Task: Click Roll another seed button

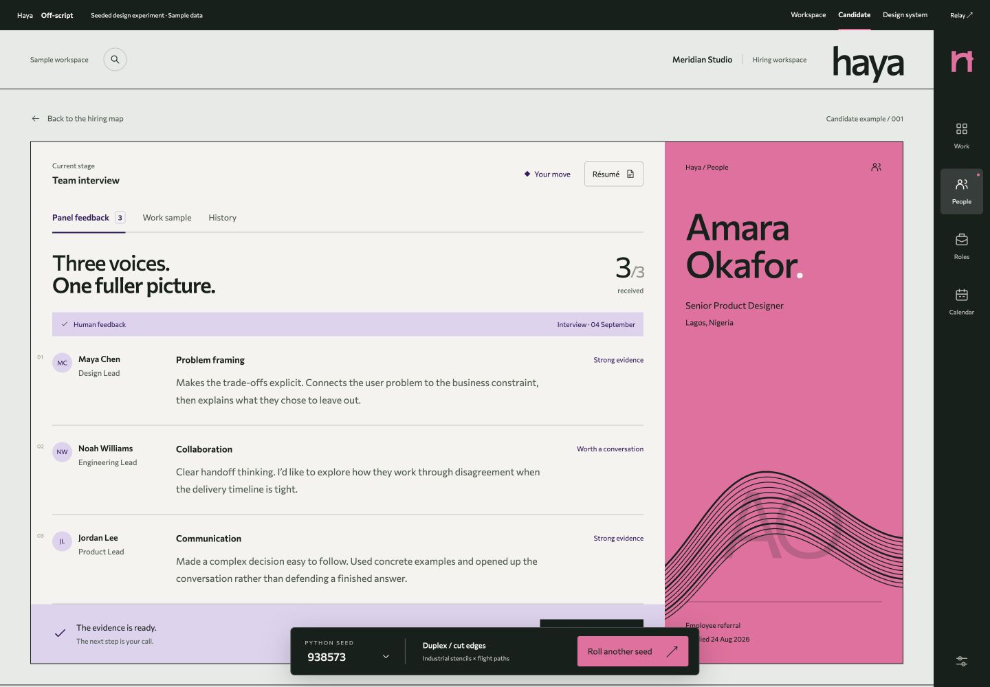Action: coord(632,651)
